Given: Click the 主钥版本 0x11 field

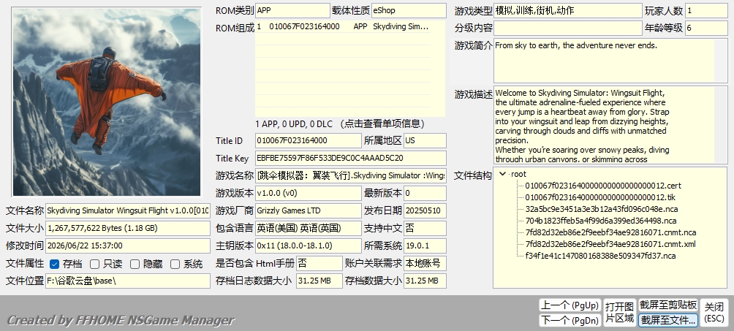Looking at the screenshot, I should [x=308, y=246].
